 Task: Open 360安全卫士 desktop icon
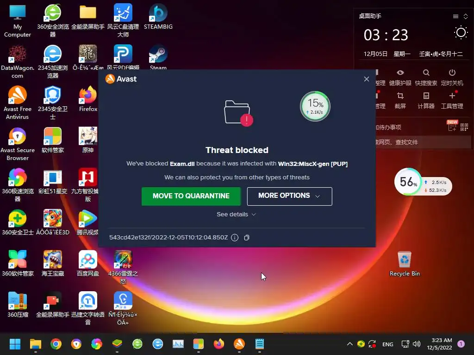click(18, 222)
